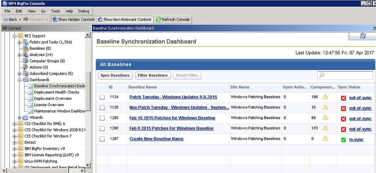Toggle Show Non-Relevant Content
Image resolution: width=376 pixels, height=173 pixels.
pyautogui.click(x=124, y=19)
